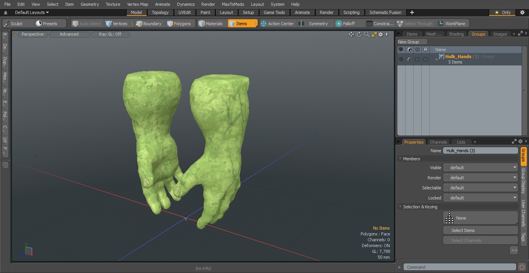Click the Name field Hulk_Hands (3)
This screenshot has width=529, height=273.
(x=480, y=151)
